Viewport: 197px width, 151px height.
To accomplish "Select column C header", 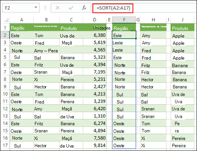I will (71, 20).
